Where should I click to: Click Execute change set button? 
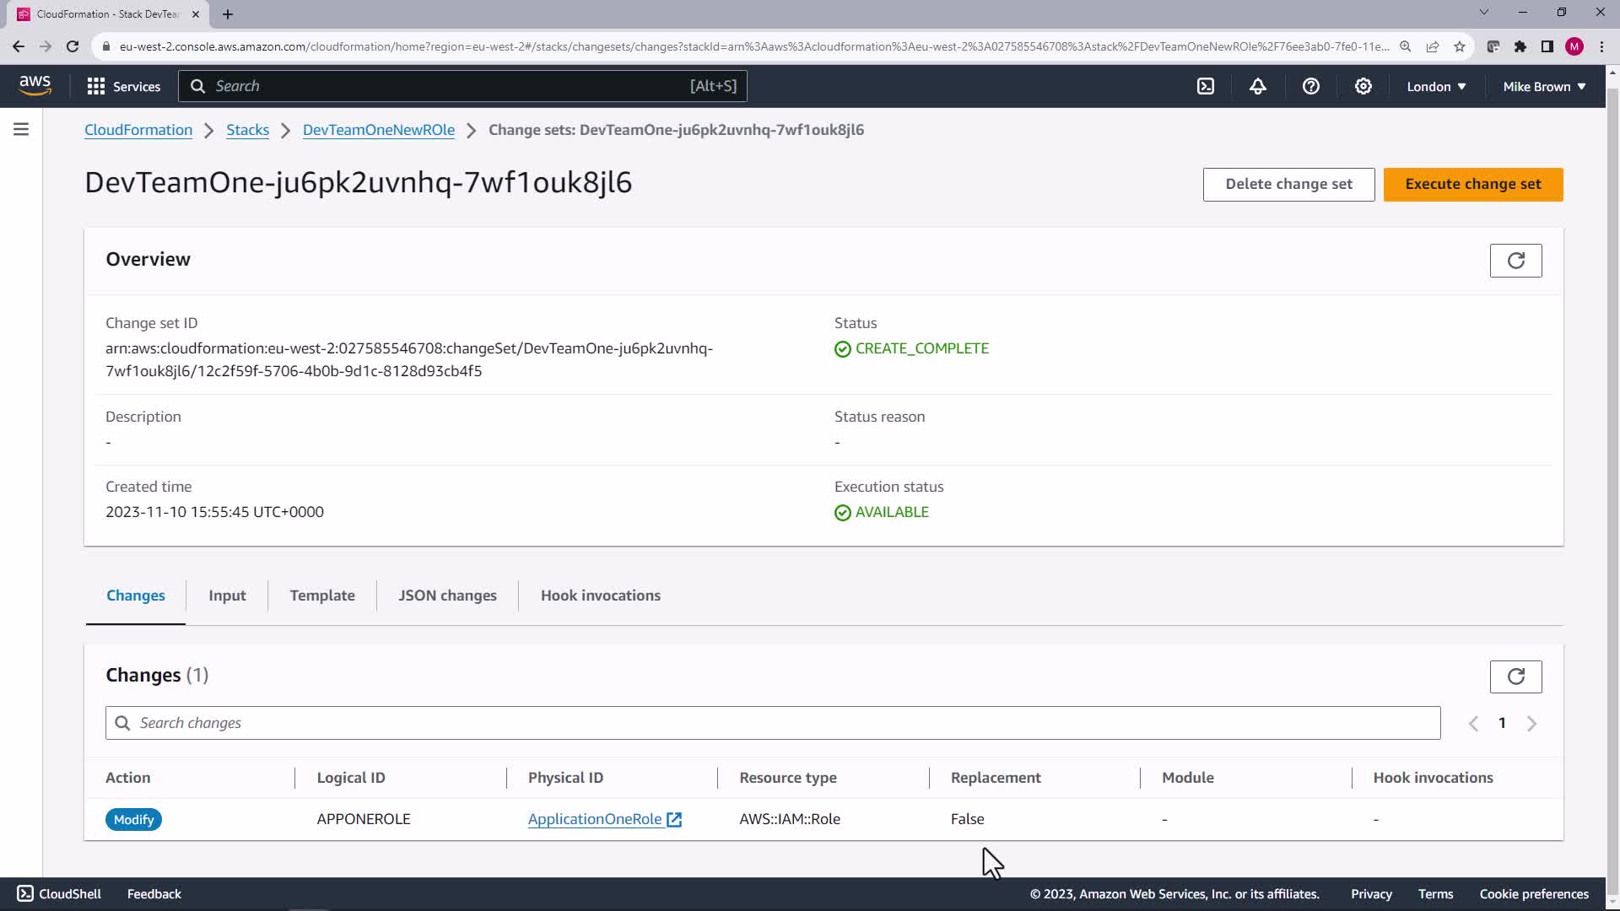1472,184
